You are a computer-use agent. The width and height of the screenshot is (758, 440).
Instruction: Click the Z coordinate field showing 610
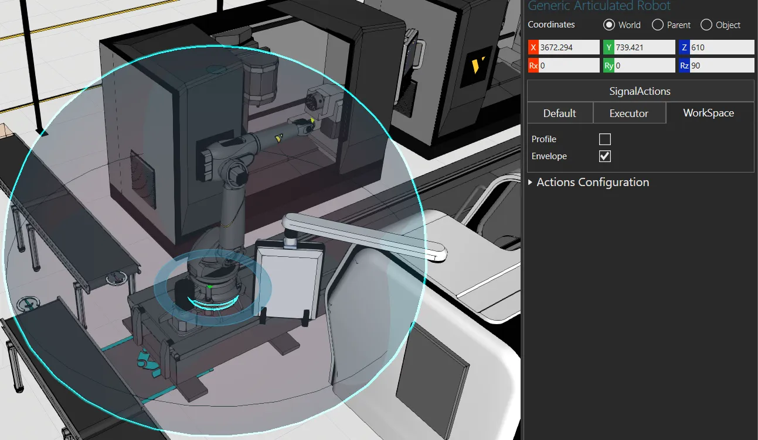(721, 47)
